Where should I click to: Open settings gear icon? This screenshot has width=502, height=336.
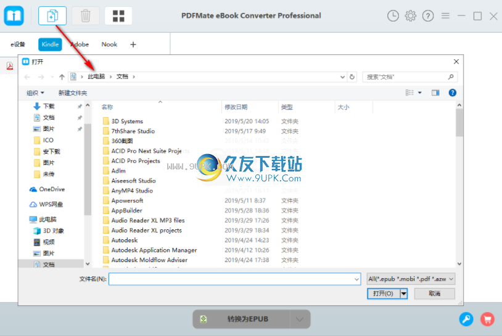point(411,15)
